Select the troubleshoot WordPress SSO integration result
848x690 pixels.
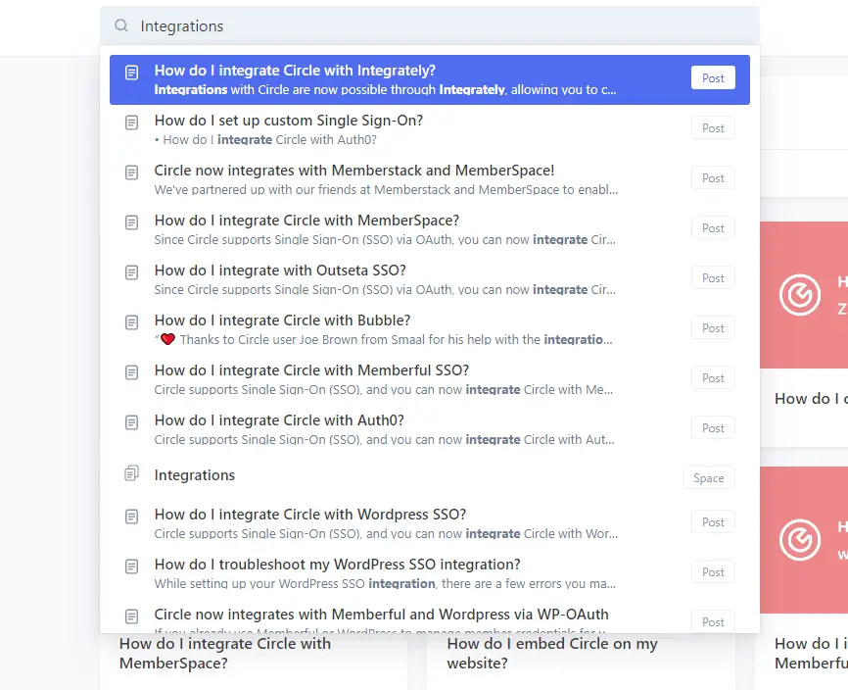click(x=337, y=565)
